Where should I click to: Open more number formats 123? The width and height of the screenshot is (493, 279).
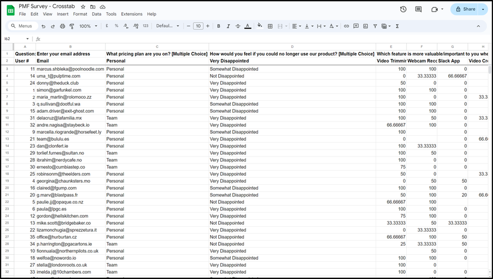point(145,26)
